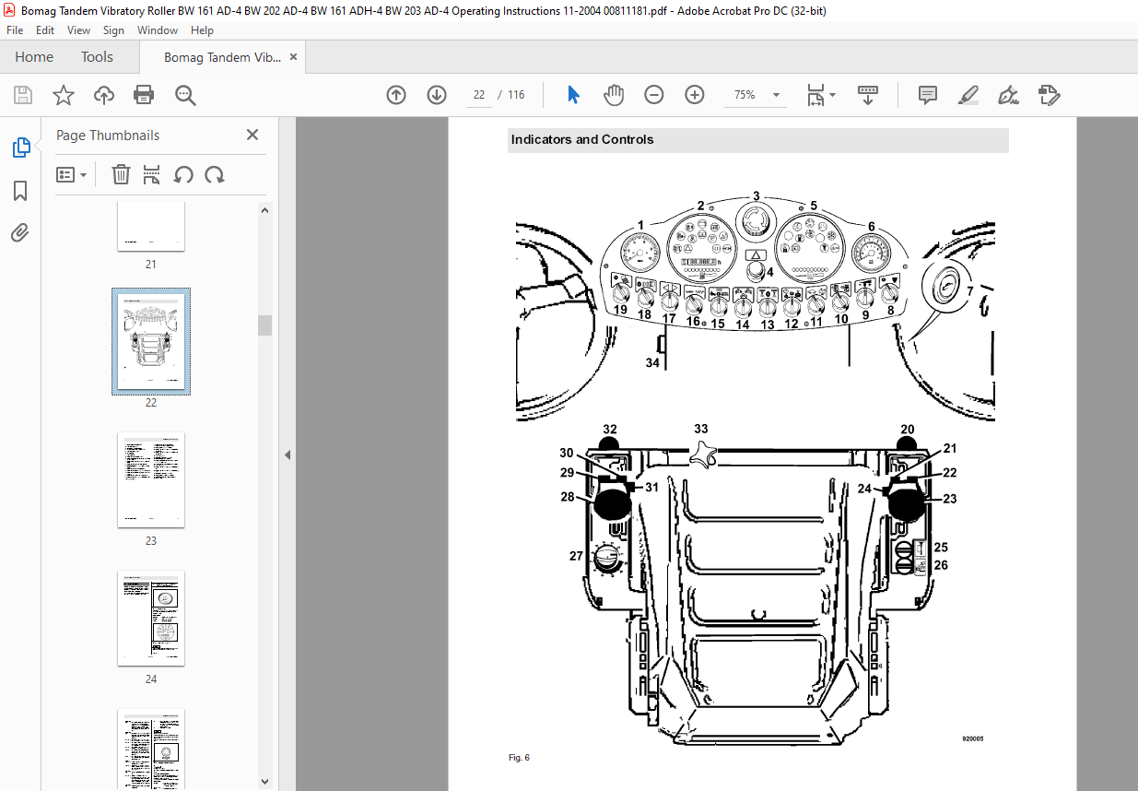Click the upload to cloud icon
This screenshot has height=791, width=1138.
104,95
